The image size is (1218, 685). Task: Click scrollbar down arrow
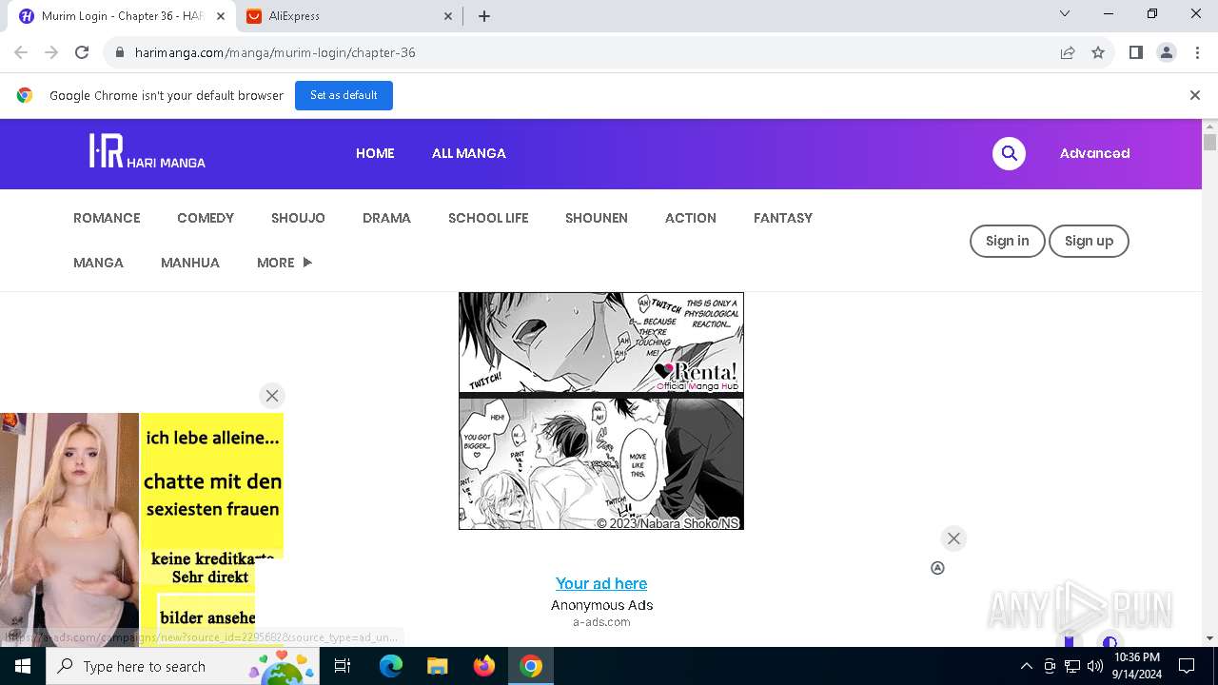pos(1209,638)
